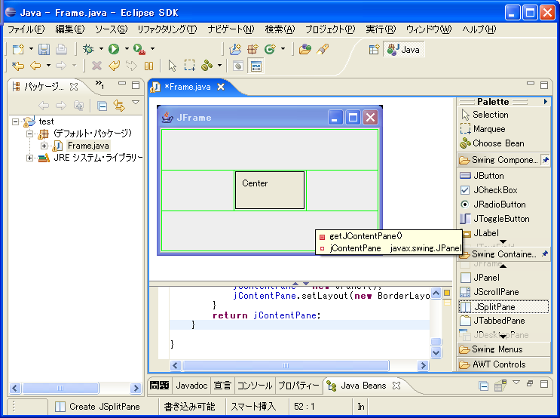This screenshot has width=560, height=418.
Task: Open the Choose Bean dropdown arrow
Action: (x=219, y=66)
